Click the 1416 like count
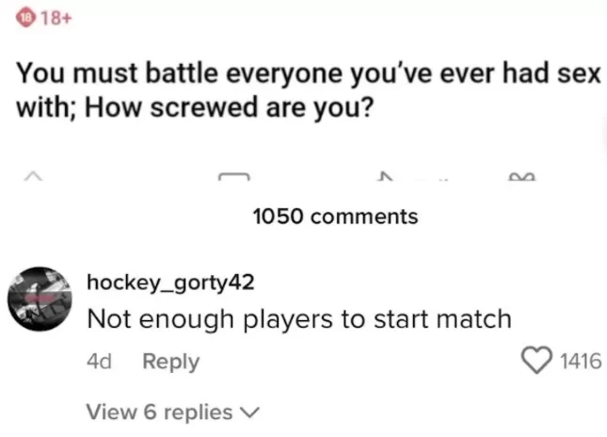The image size is (607, 437). coord(580,362)
